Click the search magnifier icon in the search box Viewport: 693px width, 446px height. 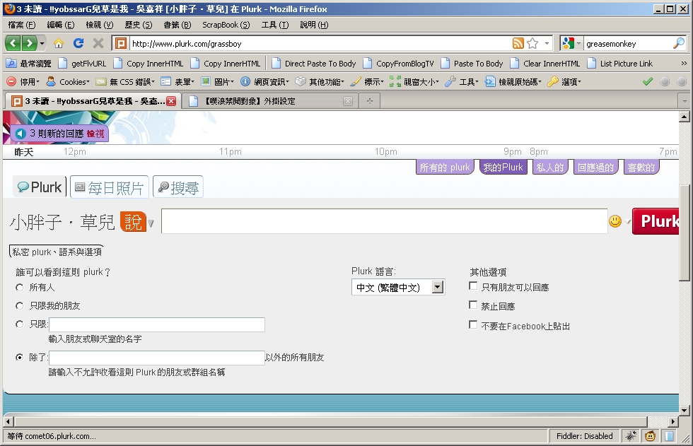click(x=678, y=43)
